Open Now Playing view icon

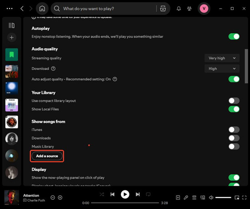click(x=178, y=198)
